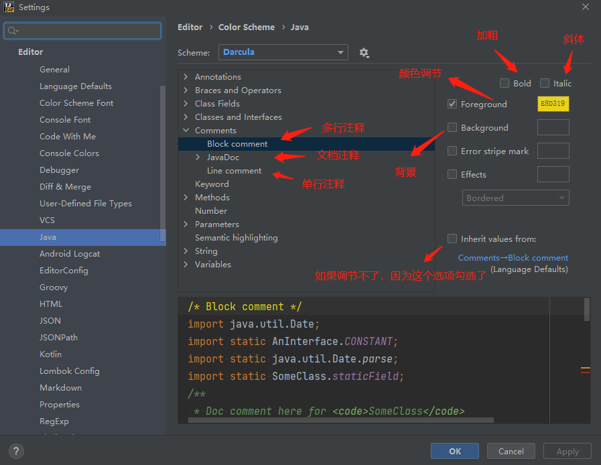Check the Error stripe mark checkbox

pyautogui.click(x=452, y=151)
